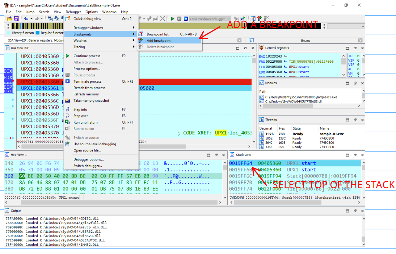Click Take memory snapshot entry
396x254 pixels.
click(101, 101)
